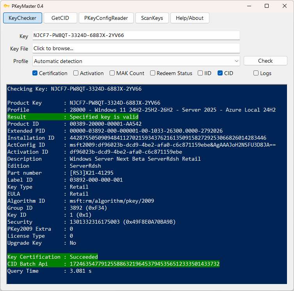Click the Algorithm ID value
This screenshot has height=291, width=294.
(x=112, y=201)
